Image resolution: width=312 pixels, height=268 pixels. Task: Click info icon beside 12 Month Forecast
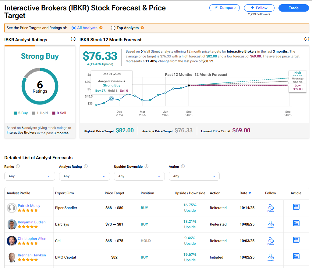point(307,39)
